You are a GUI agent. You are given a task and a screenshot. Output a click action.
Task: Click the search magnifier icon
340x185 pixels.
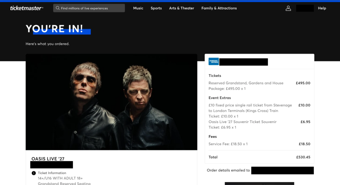[57, 8]
